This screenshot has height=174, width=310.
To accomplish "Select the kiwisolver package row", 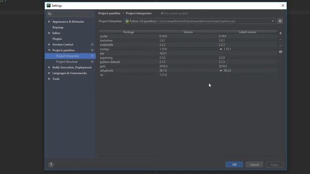I will [x=188, y=41].
